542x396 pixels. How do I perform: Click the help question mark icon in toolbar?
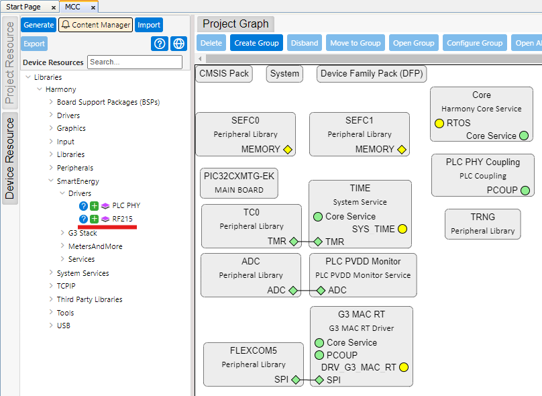click(160, 44)
